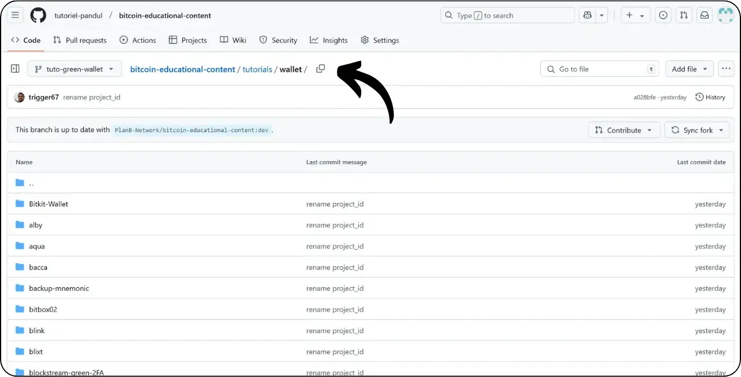Open the Contribute menu
This screenshot has height=377, width=741.
[623, 130]
